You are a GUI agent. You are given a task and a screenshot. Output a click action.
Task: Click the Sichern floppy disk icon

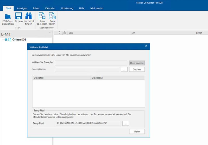[18, 16]
